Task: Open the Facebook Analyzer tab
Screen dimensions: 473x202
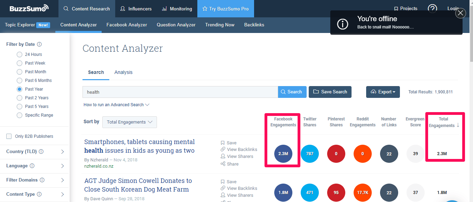Action: [x=127, y=25]
